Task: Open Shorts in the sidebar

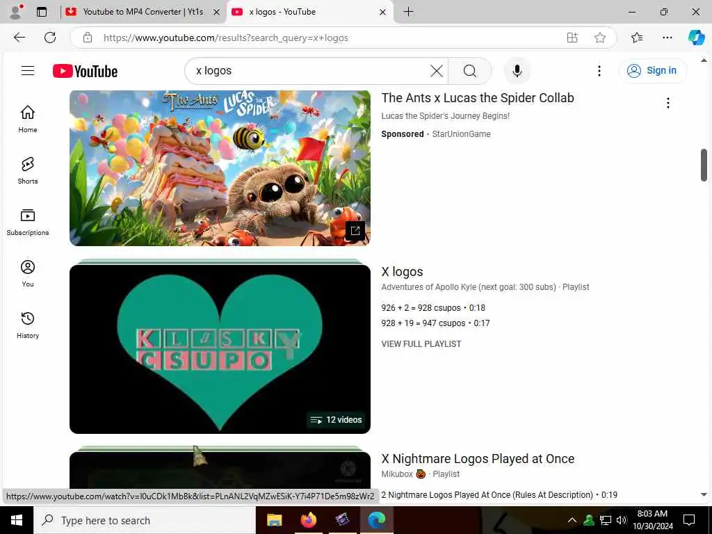Action: pos(28,170)
